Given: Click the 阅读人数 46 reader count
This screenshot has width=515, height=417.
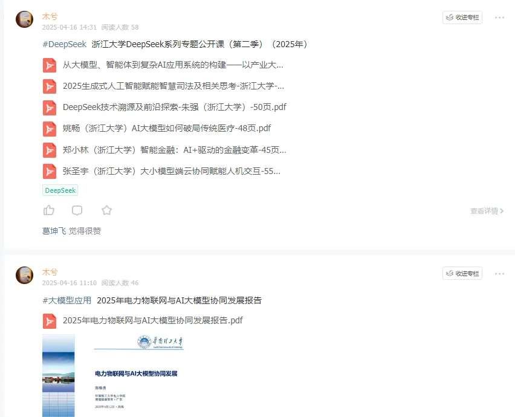Looking at the screenshot, I should pos(120,283).
